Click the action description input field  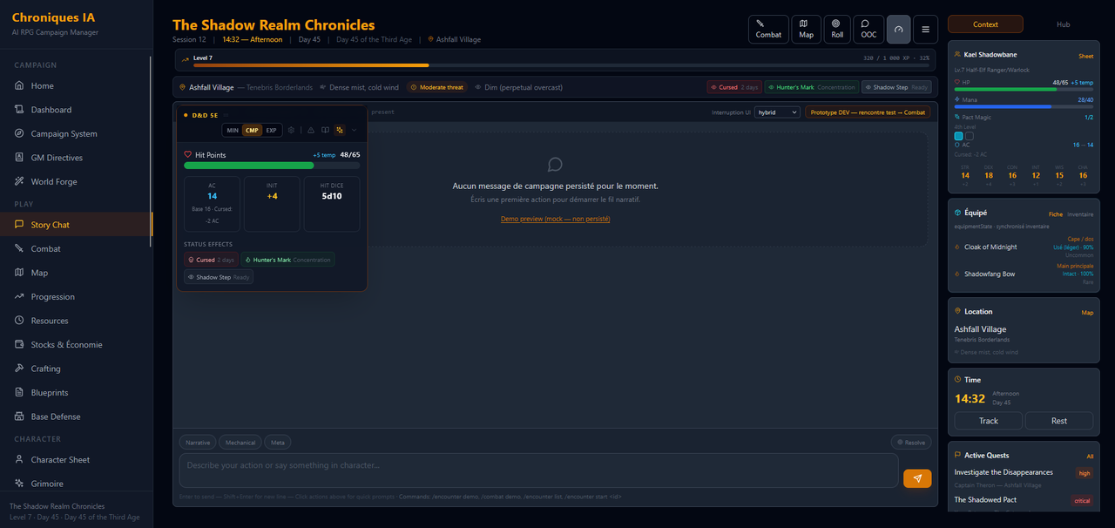coord(538,470)
